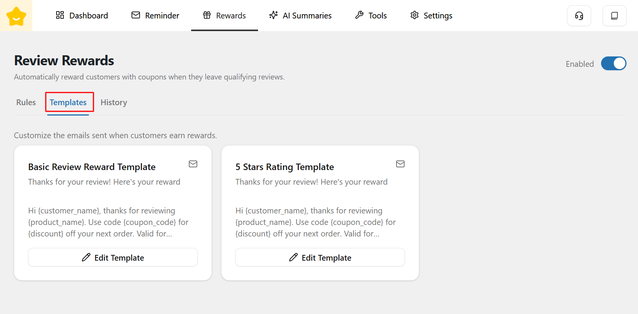
Task: Click the yellow star app logo
Action: [x=16, y=16]
